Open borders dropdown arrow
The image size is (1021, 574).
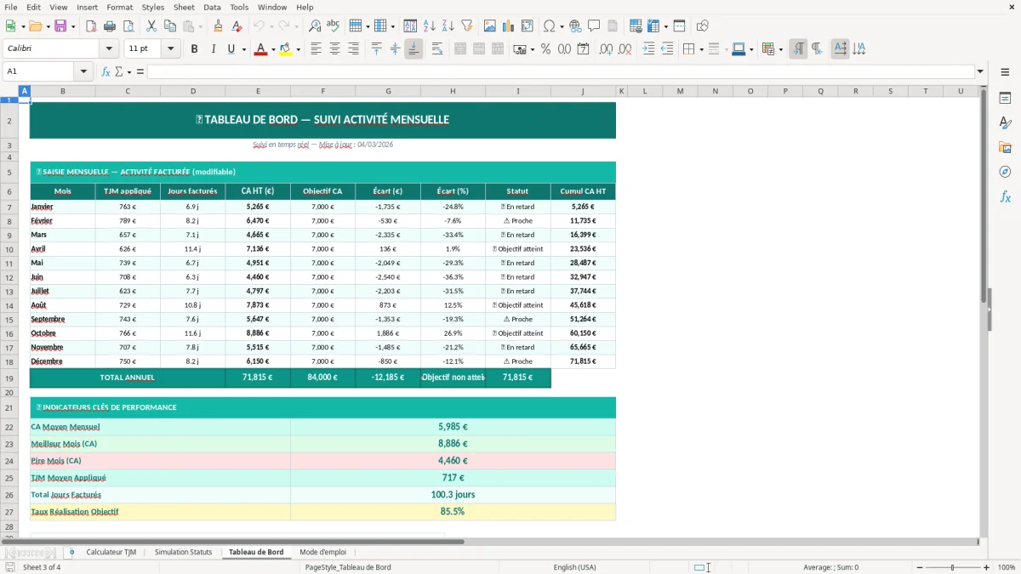(701, 49)
